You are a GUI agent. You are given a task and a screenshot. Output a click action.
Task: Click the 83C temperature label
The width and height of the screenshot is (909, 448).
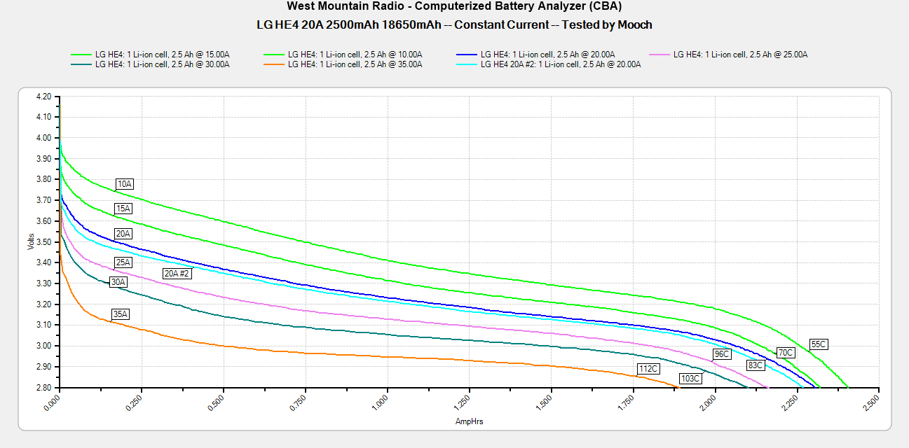pyautogui.click(x=755, y=365)
